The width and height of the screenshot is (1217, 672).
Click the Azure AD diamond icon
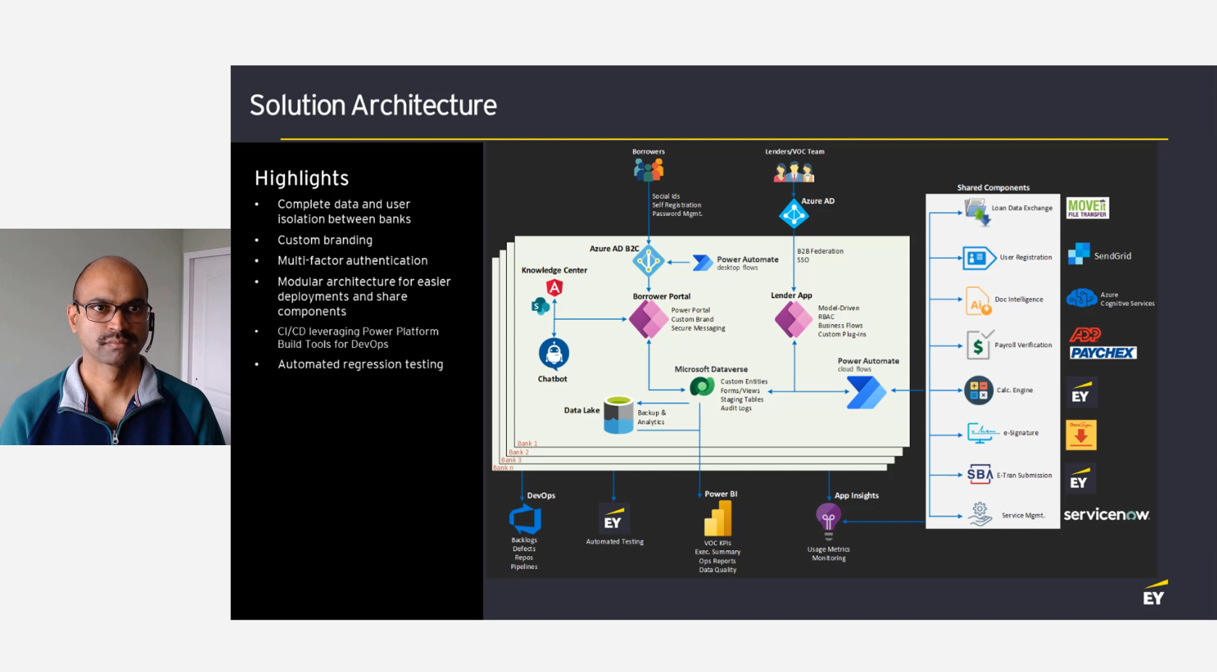coord(793,214)
